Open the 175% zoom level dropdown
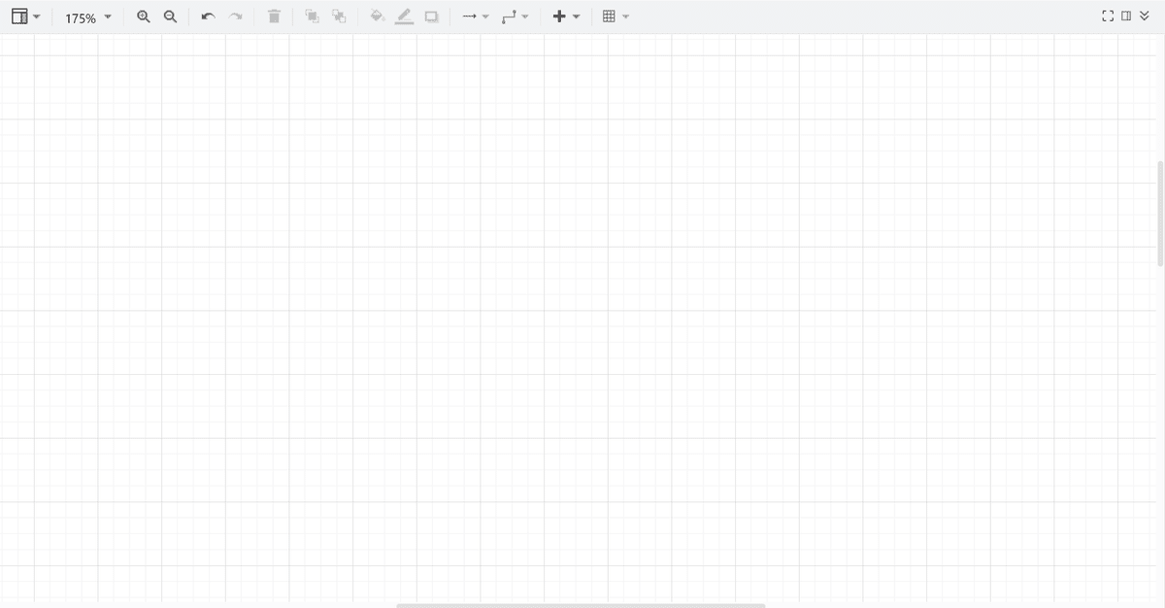Image resolution: width=1165 pixels, height=608 pixels. (x=87, y=17)
